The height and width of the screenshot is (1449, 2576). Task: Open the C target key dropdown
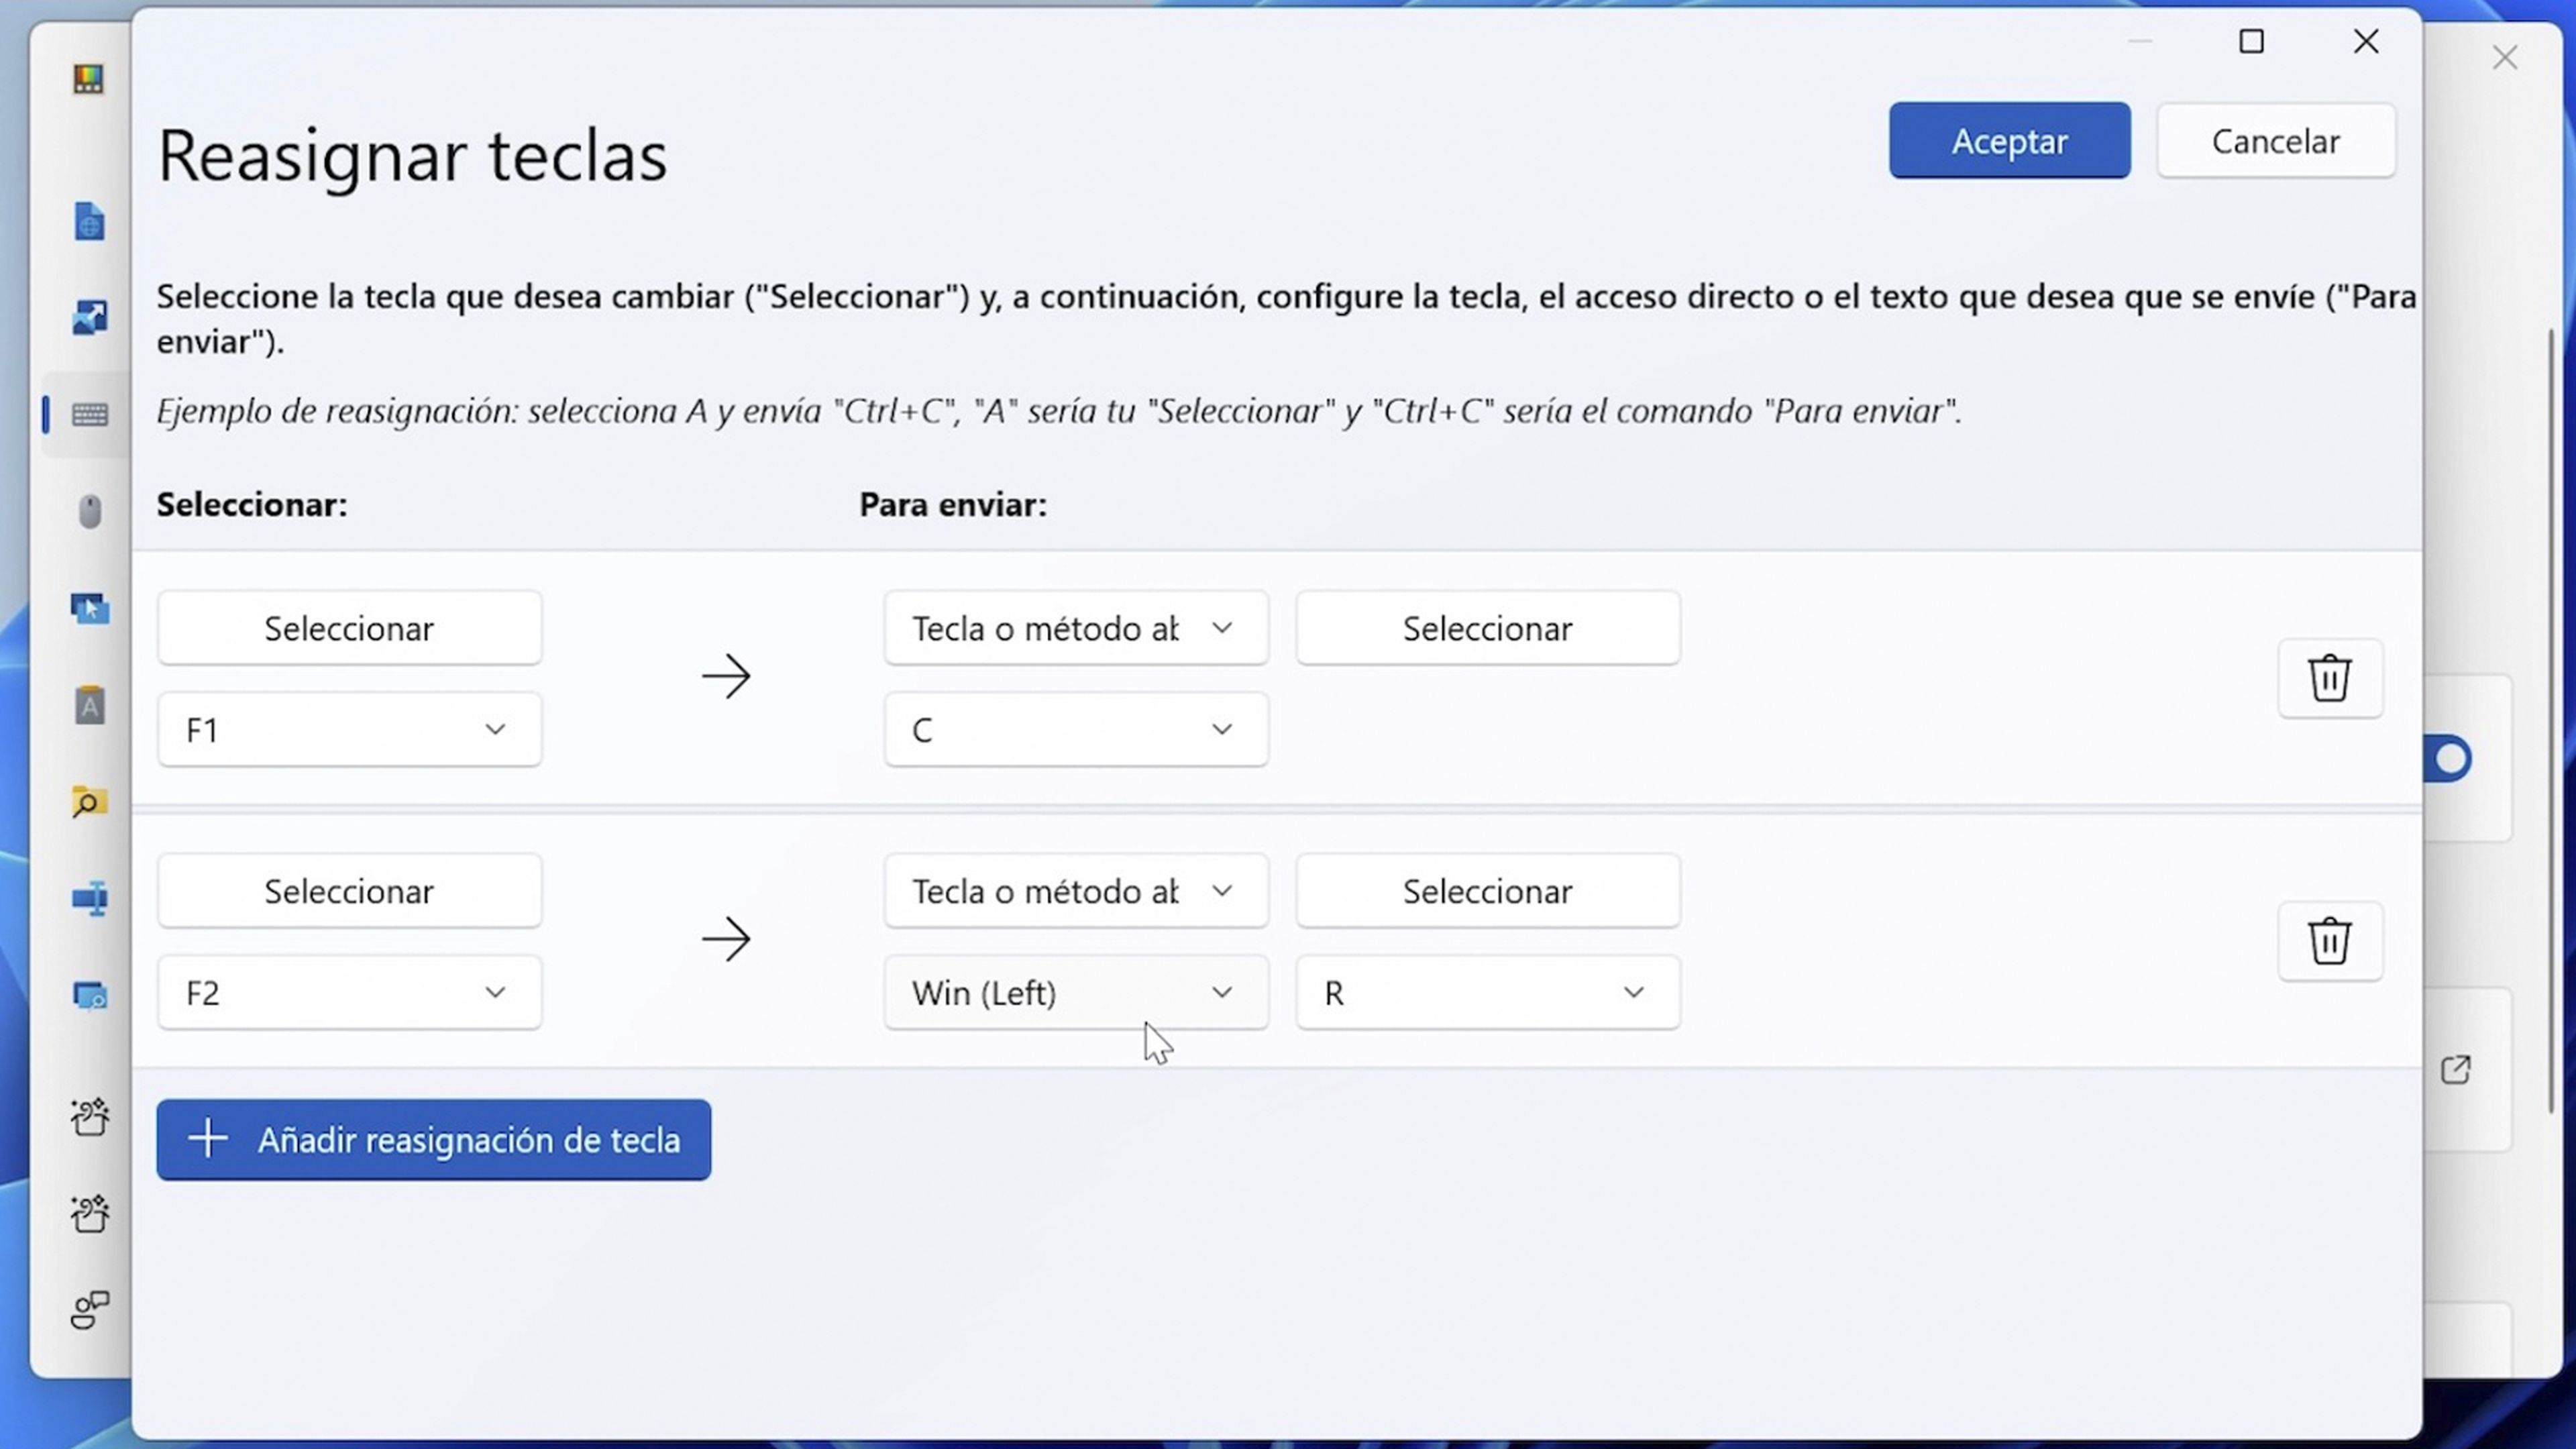tap(1076, 730)
